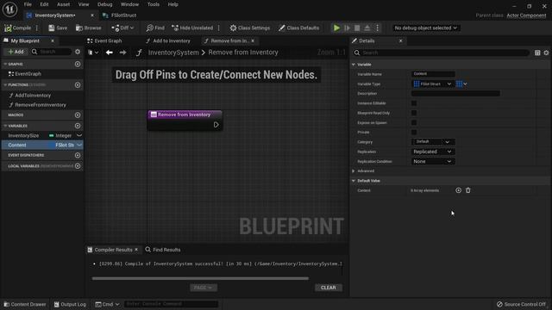Open Compile options kebab menu
This screenshot has width=552, height=310.
36,28
